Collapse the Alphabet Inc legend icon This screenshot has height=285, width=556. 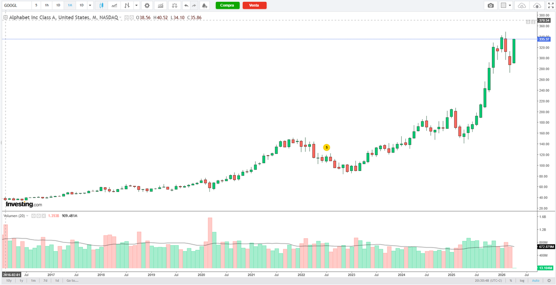(5, 17)
